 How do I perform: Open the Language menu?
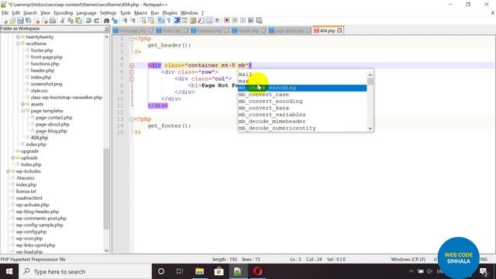86,13
